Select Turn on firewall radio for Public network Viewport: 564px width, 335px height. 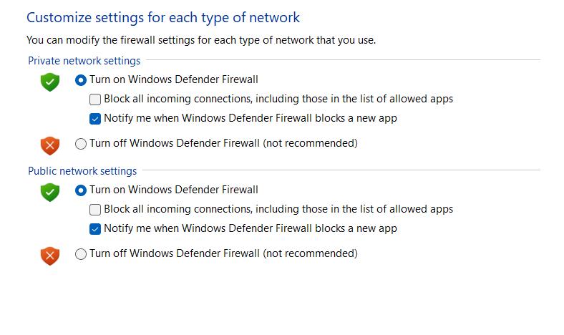(x=81, y=190)
